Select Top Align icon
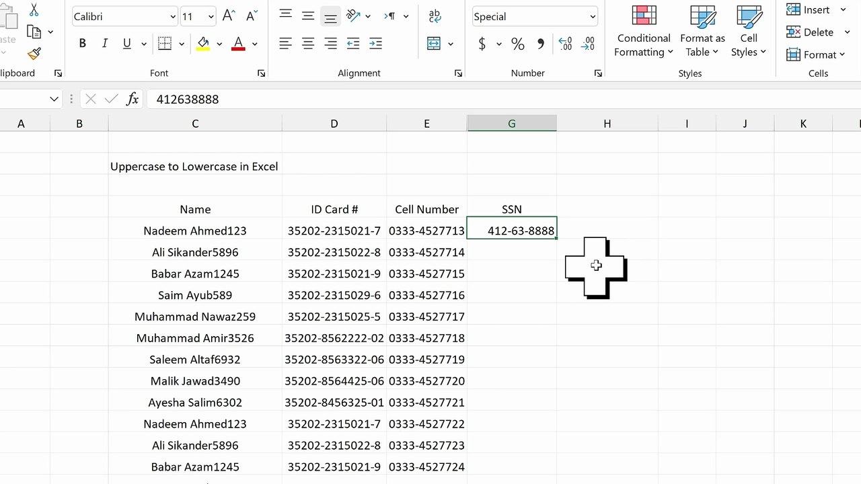The width and height of the screenshot is (861, 484). click(285, 16)
